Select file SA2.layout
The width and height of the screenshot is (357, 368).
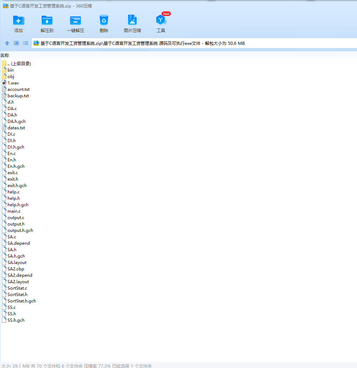(x=15, y=282)
